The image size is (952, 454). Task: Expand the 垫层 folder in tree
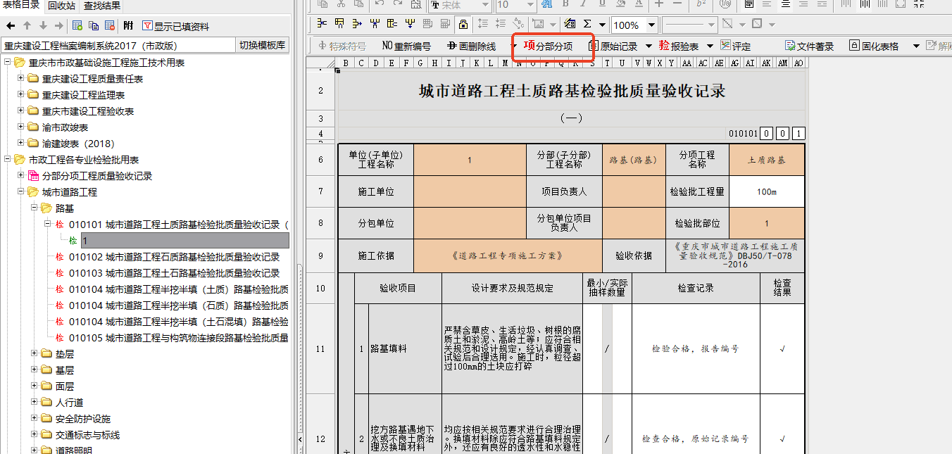coord(35,354)
